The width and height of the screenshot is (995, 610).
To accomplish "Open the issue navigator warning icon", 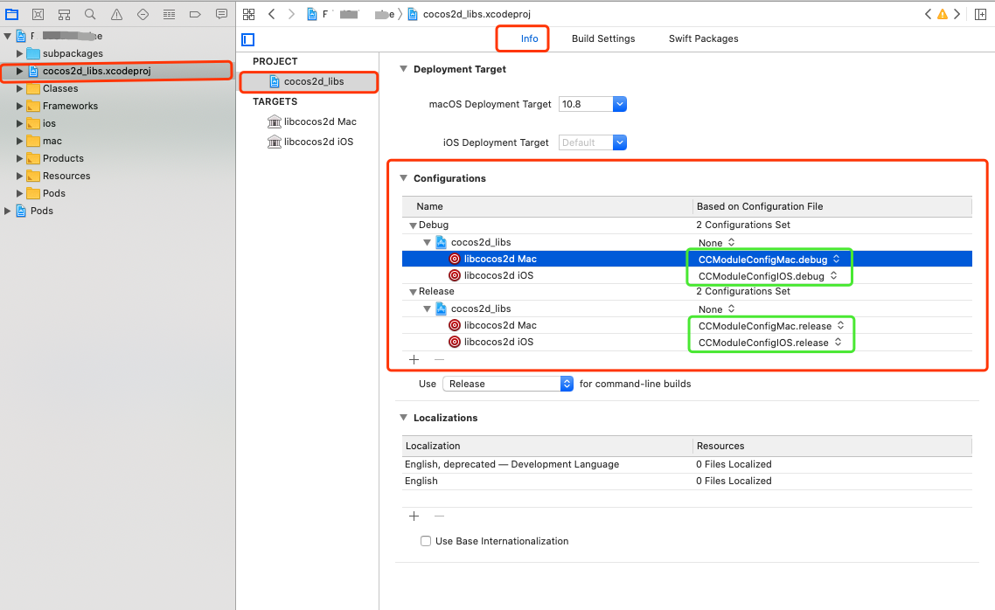I will 117,14.
